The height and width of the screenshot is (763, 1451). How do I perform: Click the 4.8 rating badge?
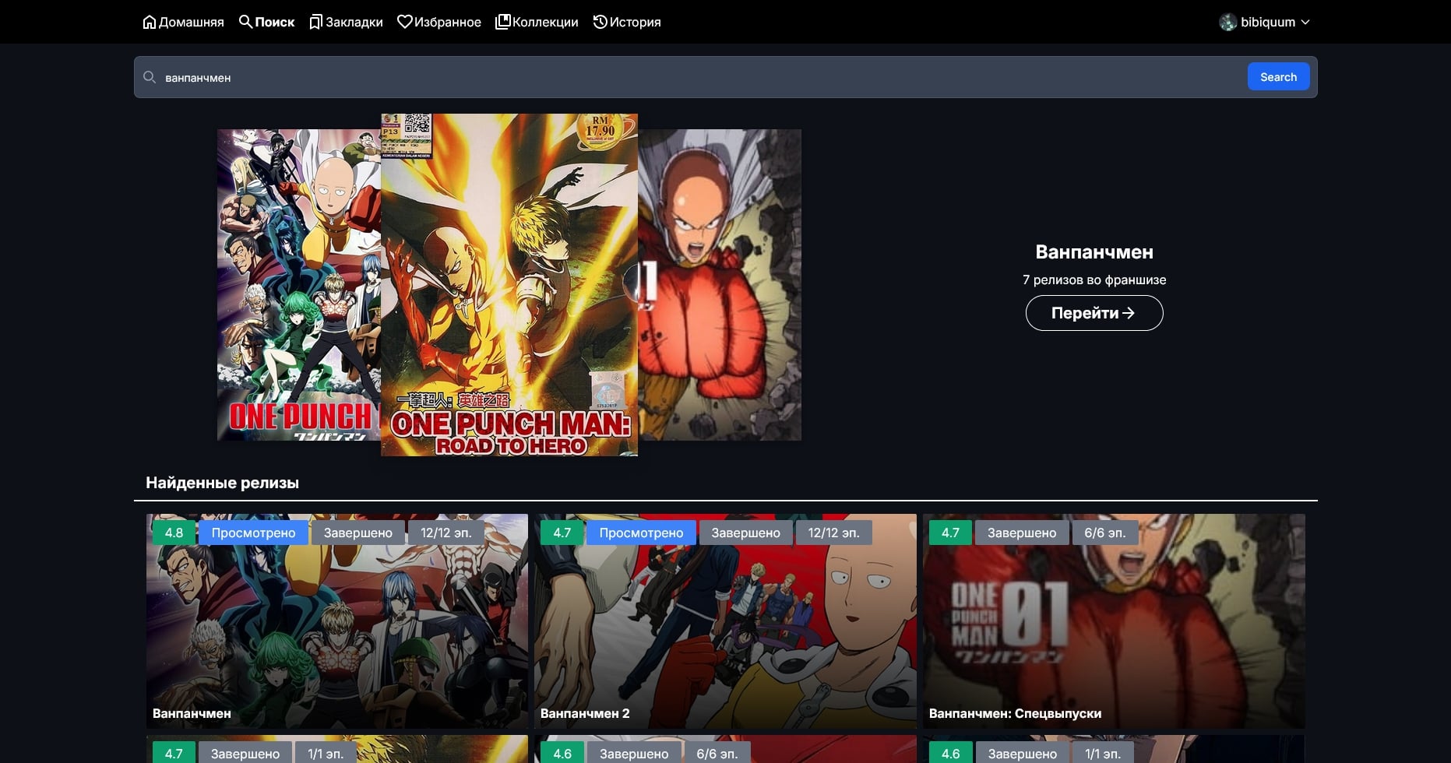[174, 533]
